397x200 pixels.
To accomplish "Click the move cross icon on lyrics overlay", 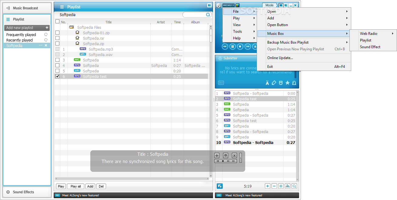I will click(x=217, y=155).
